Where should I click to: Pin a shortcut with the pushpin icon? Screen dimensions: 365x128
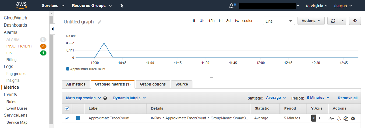click(x=122, y=6)
